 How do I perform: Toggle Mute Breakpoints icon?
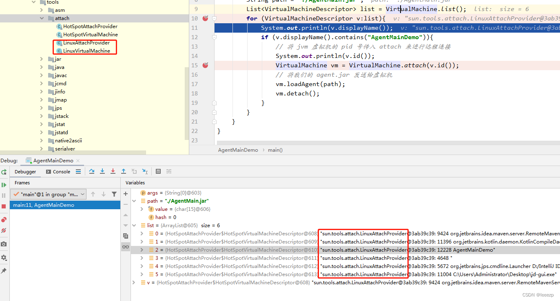pyautogui.click(x=4, y=230)
